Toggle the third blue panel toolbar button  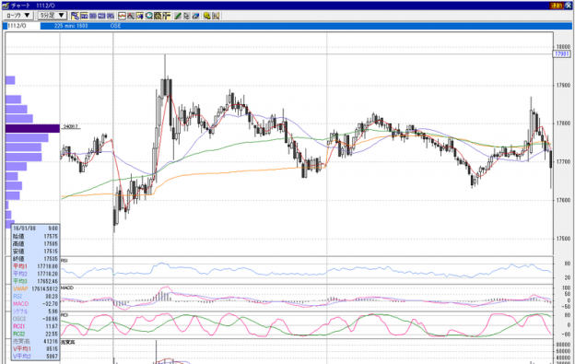93,16
